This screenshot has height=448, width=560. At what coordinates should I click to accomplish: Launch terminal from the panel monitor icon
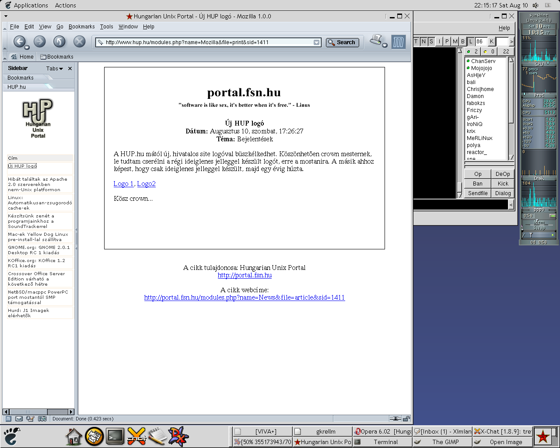(115, 436)
